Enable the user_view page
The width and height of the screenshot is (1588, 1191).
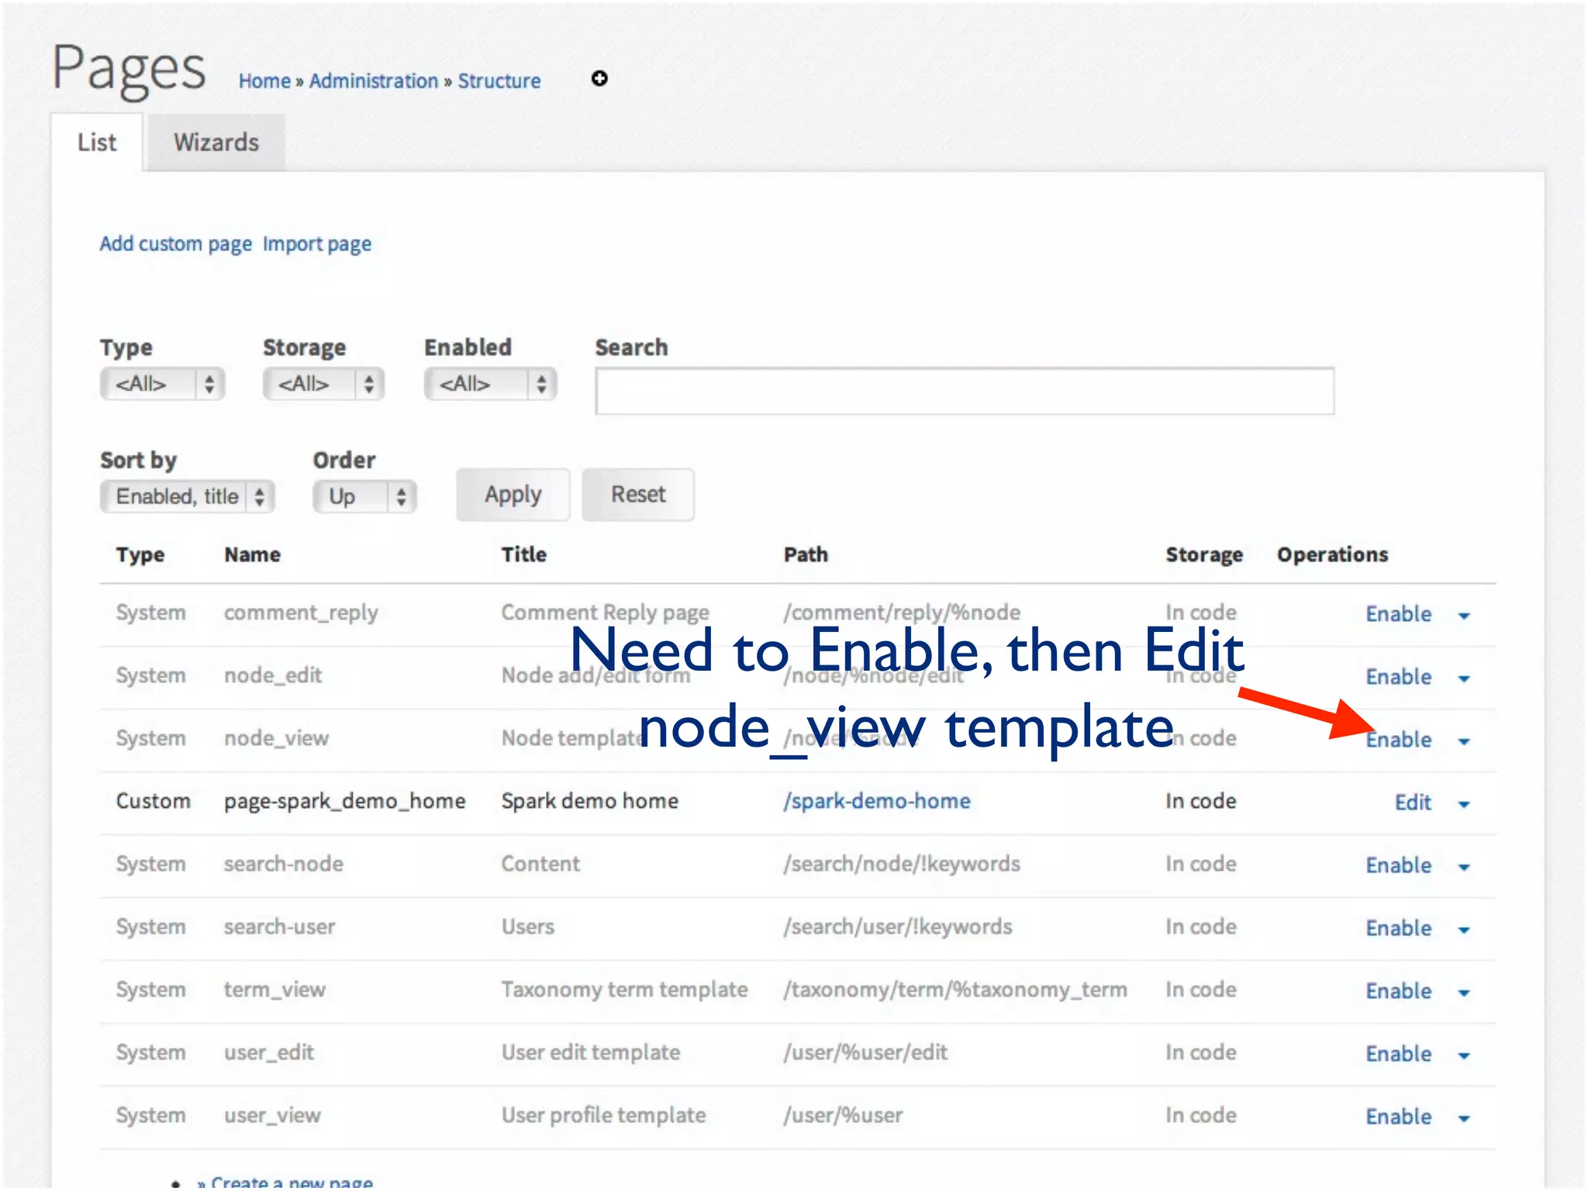1398,1117
